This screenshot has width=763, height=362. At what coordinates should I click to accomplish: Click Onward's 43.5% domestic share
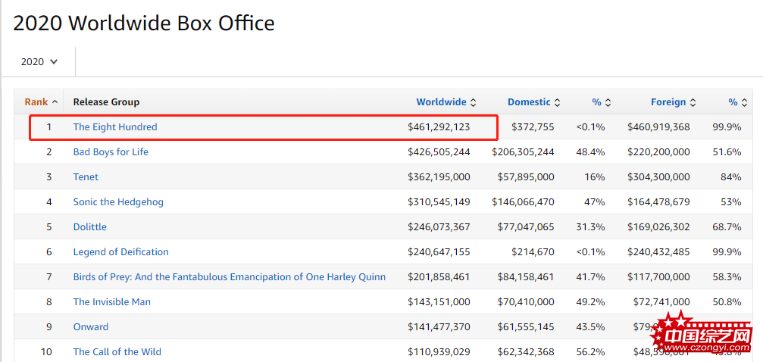[x=590, y=327]
